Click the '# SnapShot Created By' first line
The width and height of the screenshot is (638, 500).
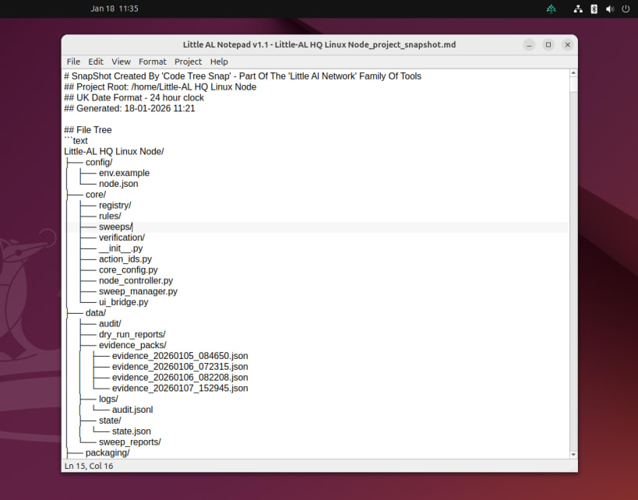pos(242,76)
